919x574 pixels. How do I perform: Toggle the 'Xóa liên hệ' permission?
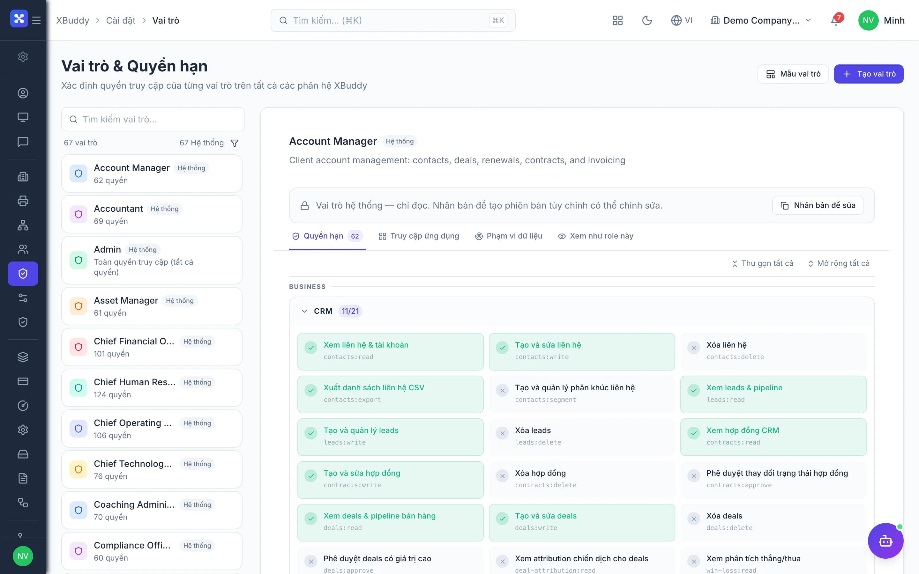coord(773,351)
